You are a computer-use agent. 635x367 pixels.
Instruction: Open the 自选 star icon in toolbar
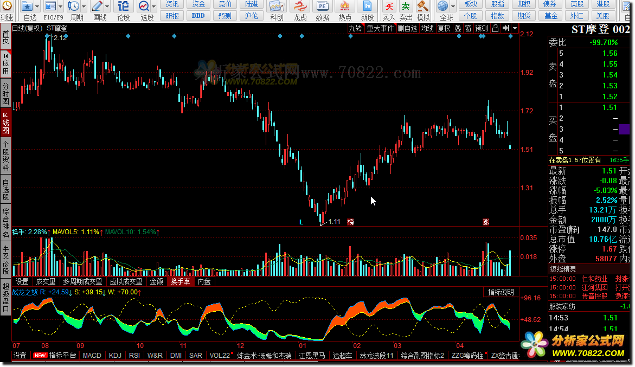[27, 6]
